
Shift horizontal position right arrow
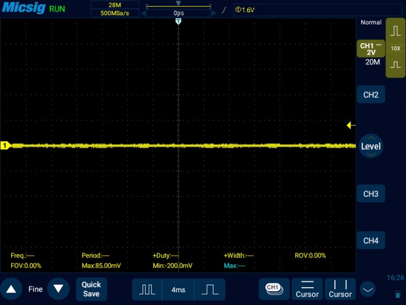[x=214, y=13]
